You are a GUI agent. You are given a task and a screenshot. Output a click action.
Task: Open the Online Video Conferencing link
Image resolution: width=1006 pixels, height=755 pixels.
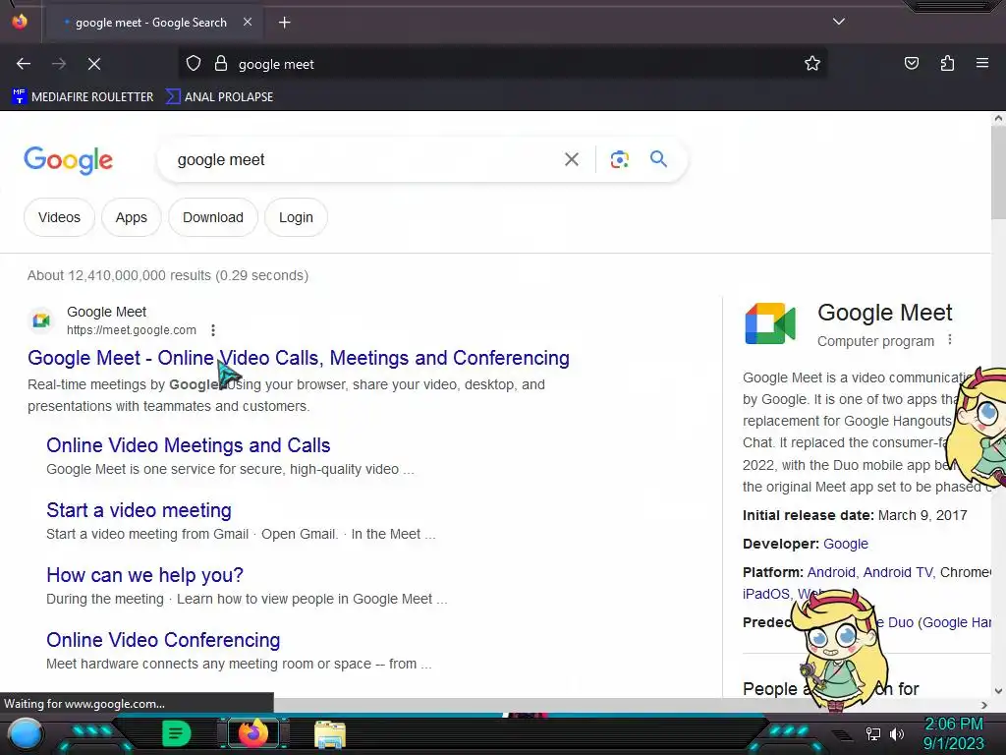tap(163, 639)
